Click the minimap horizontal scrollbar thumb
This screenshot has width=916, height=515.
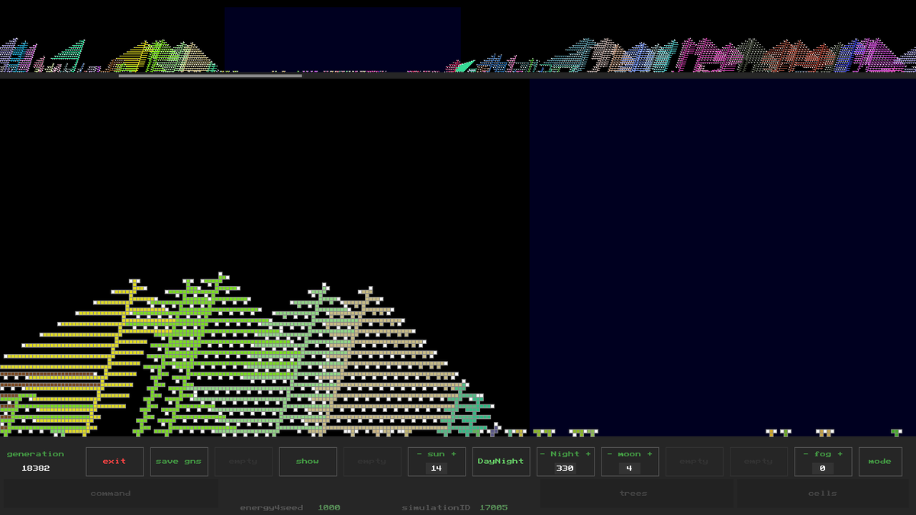click(x=210, y=76)
